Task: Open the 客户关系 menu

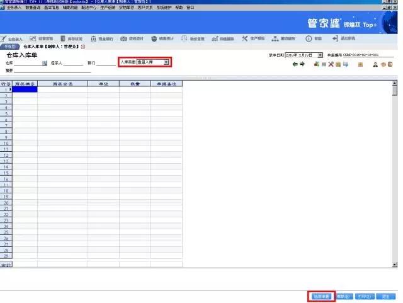Action: point(145,8)
